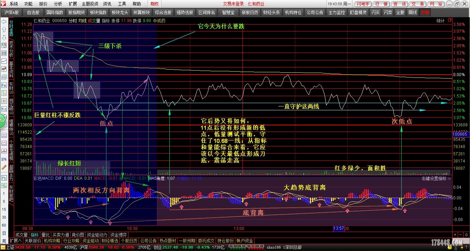Open the 系统 menu

pyautogui.click(x=13, y=4)
